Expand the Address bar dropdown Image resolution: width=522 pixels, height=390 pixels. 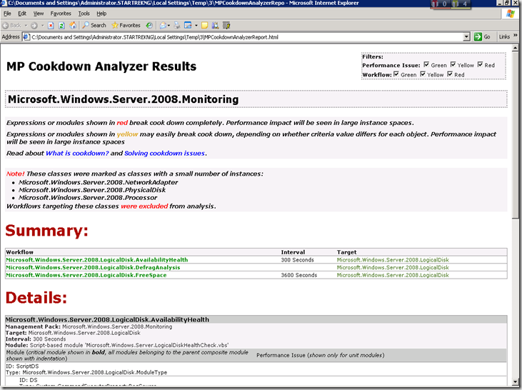click(x=467, y=37)
